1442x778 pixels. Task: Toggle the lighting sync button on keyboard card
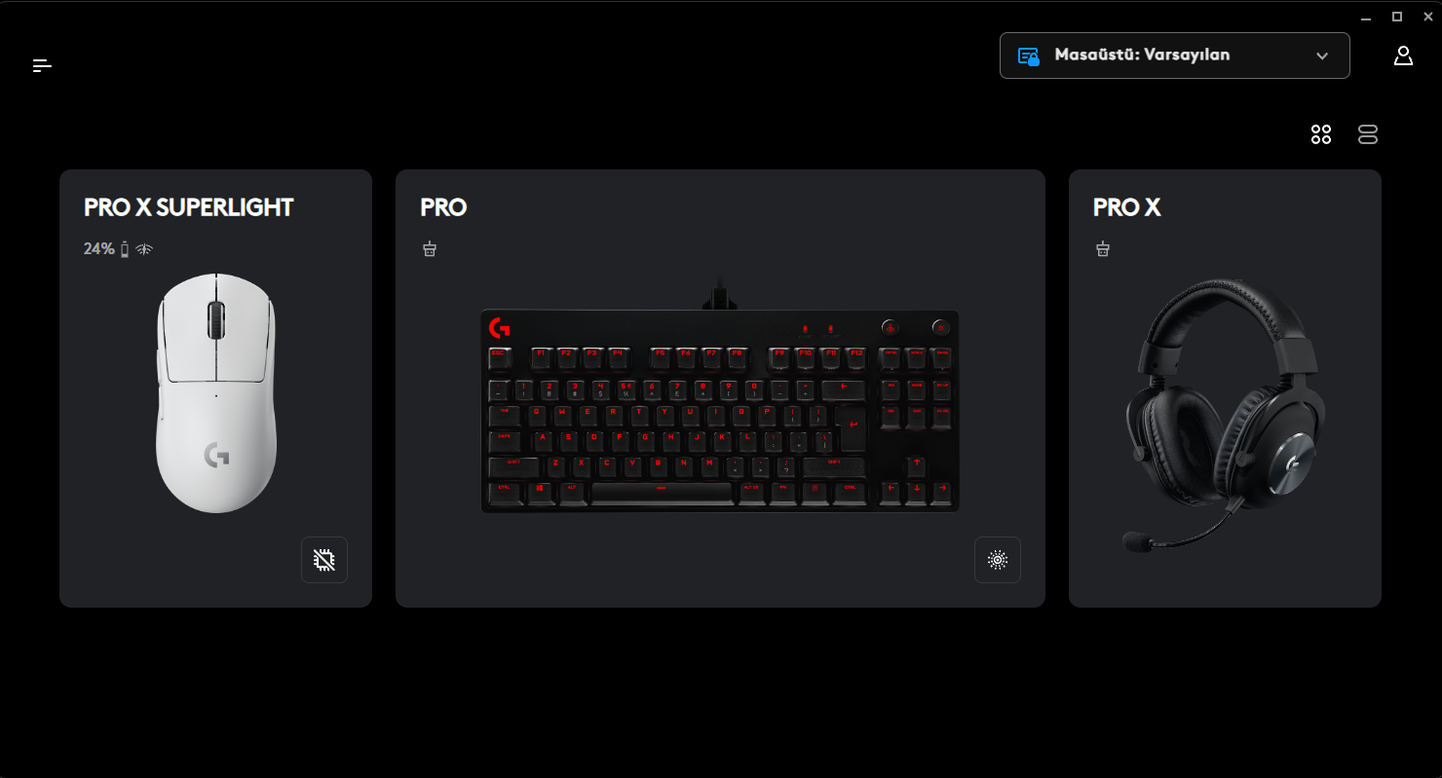click(998, 560)
